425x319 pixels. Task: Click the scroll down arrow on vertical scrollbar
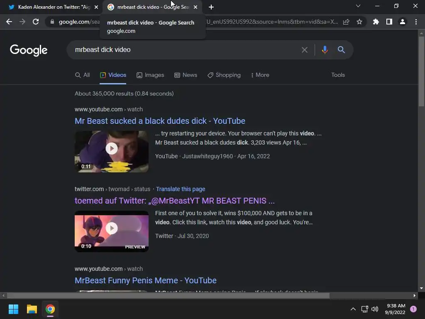pos(421,288)
